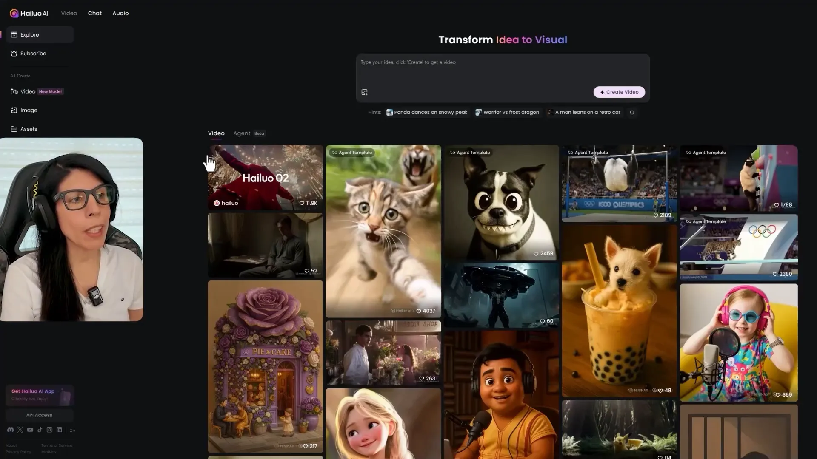Click the Create Video button

(619, 92)
